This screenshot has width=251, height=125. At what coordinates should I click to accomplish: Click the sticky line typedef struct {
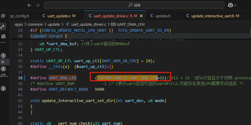coord(49,36)
